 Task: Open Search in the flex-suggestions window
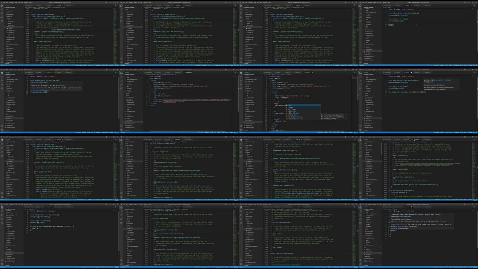tap(241, 77)
